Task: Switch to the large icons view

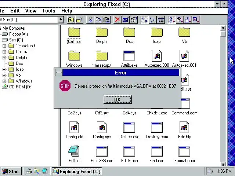Action: click(x=145, y=20)
